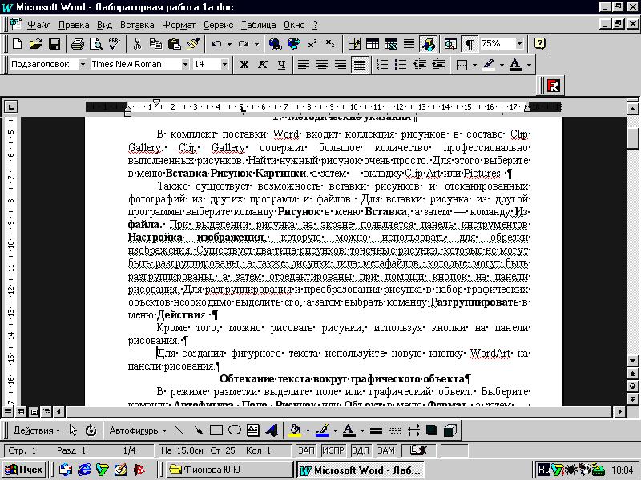This screenshot has width=641, height=480.
Task: Open undo history dropdown arrow
Action: (229, 44)
